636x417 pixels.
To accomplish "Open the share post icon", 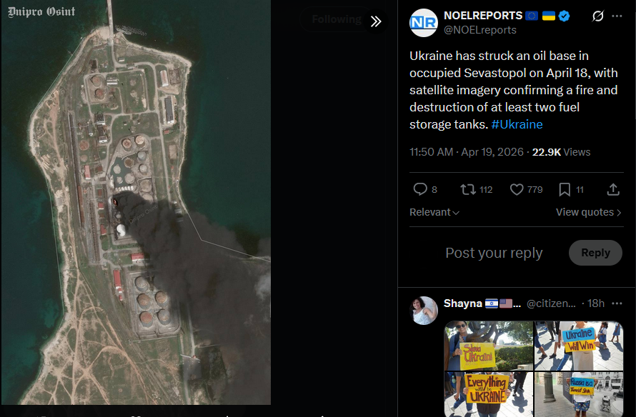I will 613,189.
